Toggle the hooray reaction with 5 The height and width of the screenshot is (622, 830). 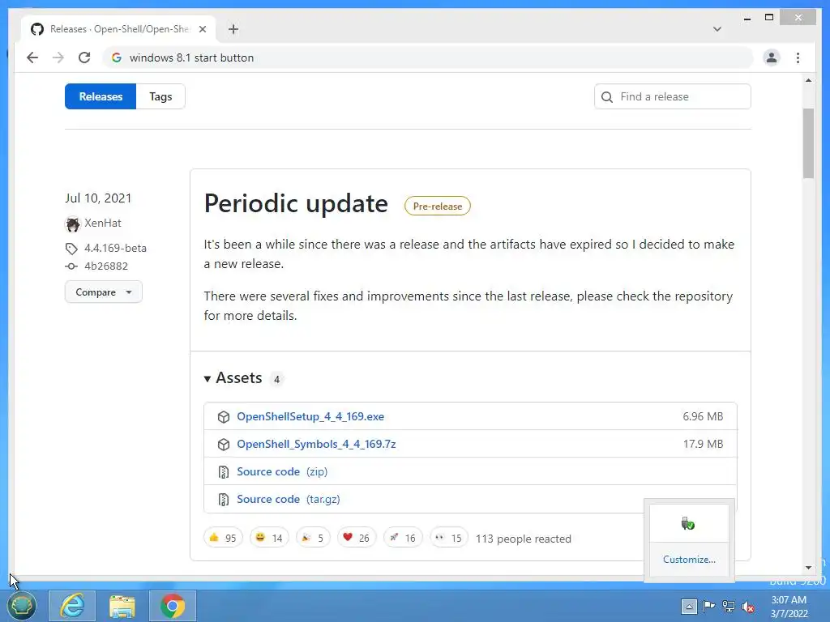(313, 538)
